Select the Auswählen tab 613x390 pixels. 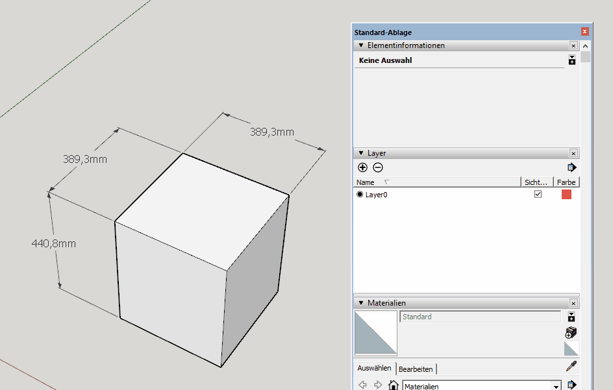pyautogui.click(x=374, y=368)
